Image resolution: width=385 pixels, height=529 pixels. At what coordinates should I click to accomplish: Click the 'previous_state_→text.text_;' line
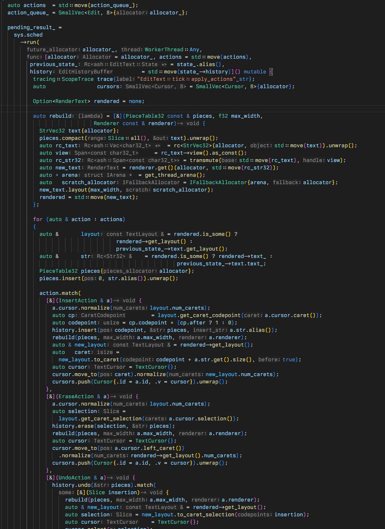[222, 264]
